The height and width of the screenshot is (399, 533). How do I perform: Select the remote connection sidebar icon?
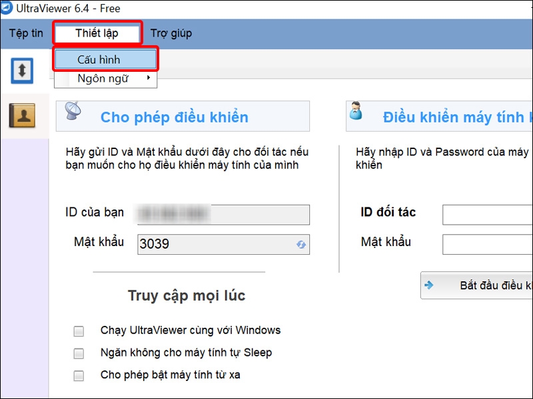click(x=22, y=70)
